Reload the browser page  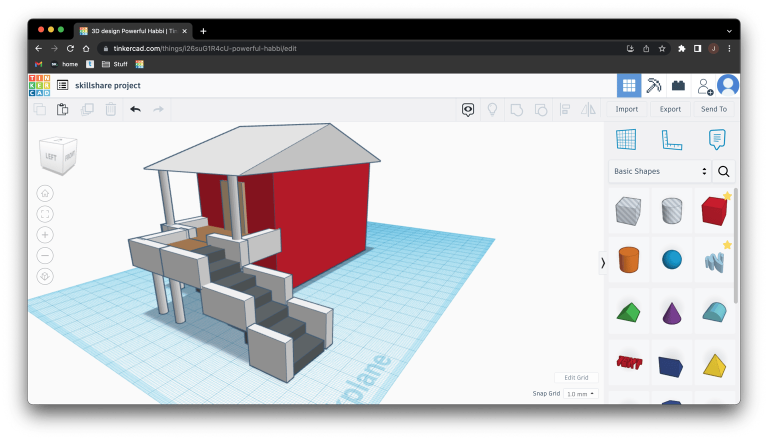click(x=70, y=48)
